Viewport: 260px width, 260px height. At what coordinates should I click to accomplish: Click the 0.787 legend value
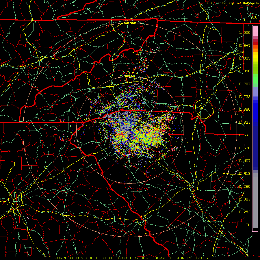point(245,84)
